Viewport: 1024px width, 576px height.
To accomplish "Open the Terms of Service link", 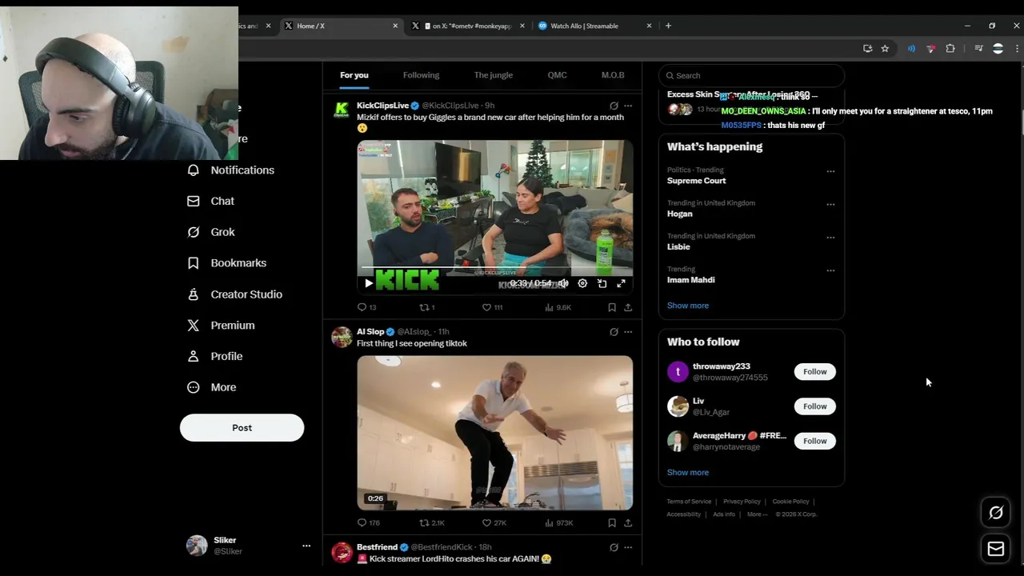I will (x=689, y=502).
